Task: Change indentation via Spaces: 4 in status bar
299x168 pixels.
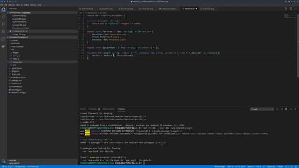Action: 251,167
